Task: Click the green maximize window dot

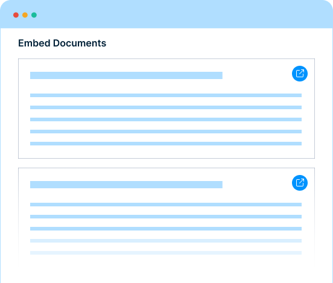Action: point(34,15)
